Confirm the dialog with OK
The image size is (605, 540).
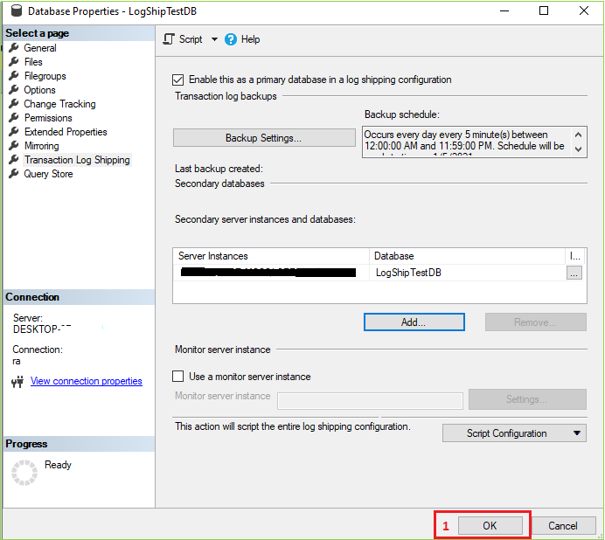[x=490, y=526]
